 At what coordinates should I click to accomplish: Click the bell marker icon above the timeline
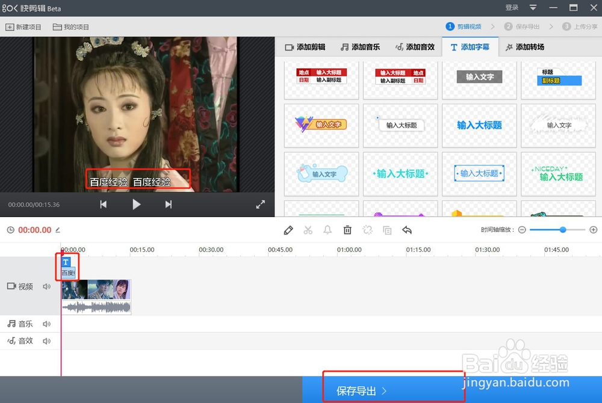point(327,230)
